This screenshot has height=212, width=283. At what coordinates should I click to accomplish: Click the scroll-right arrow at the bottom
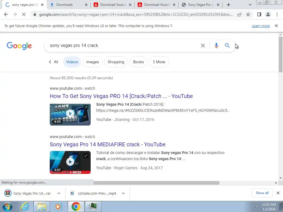[x=276, y=183]
